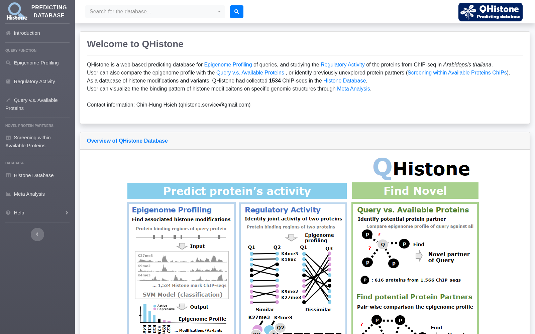Image resolution: width=535 pixels, height=334 pixels.
Task: Click the Help question mark icon
Action: click(8, 213)
